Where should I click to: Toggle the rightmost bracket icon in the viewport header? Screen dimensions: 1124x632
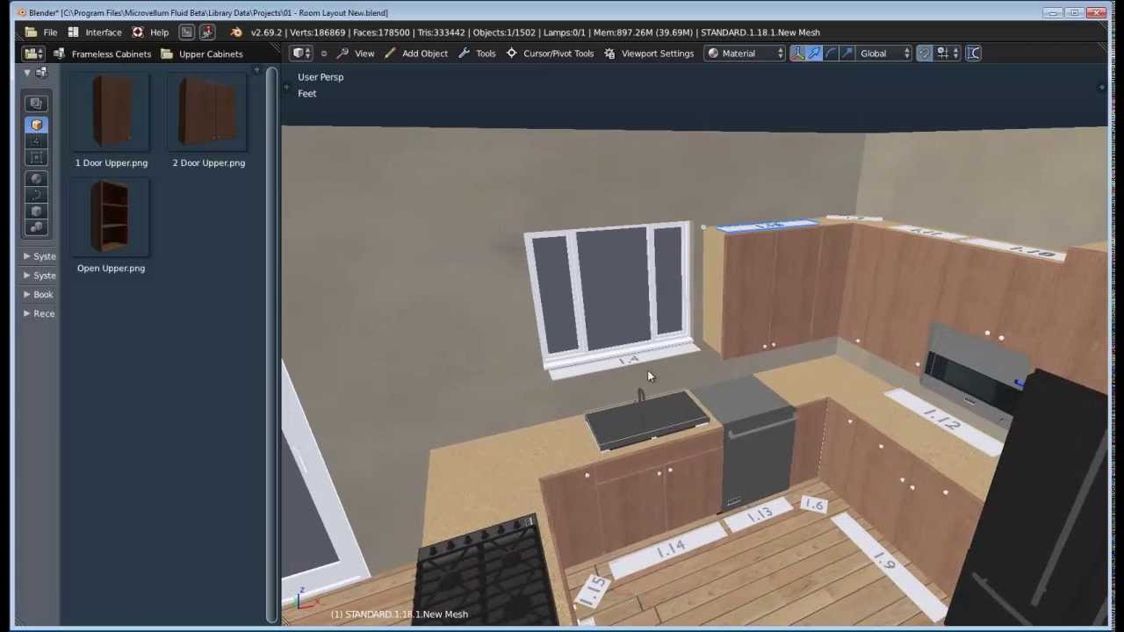(x=973, y=54)
